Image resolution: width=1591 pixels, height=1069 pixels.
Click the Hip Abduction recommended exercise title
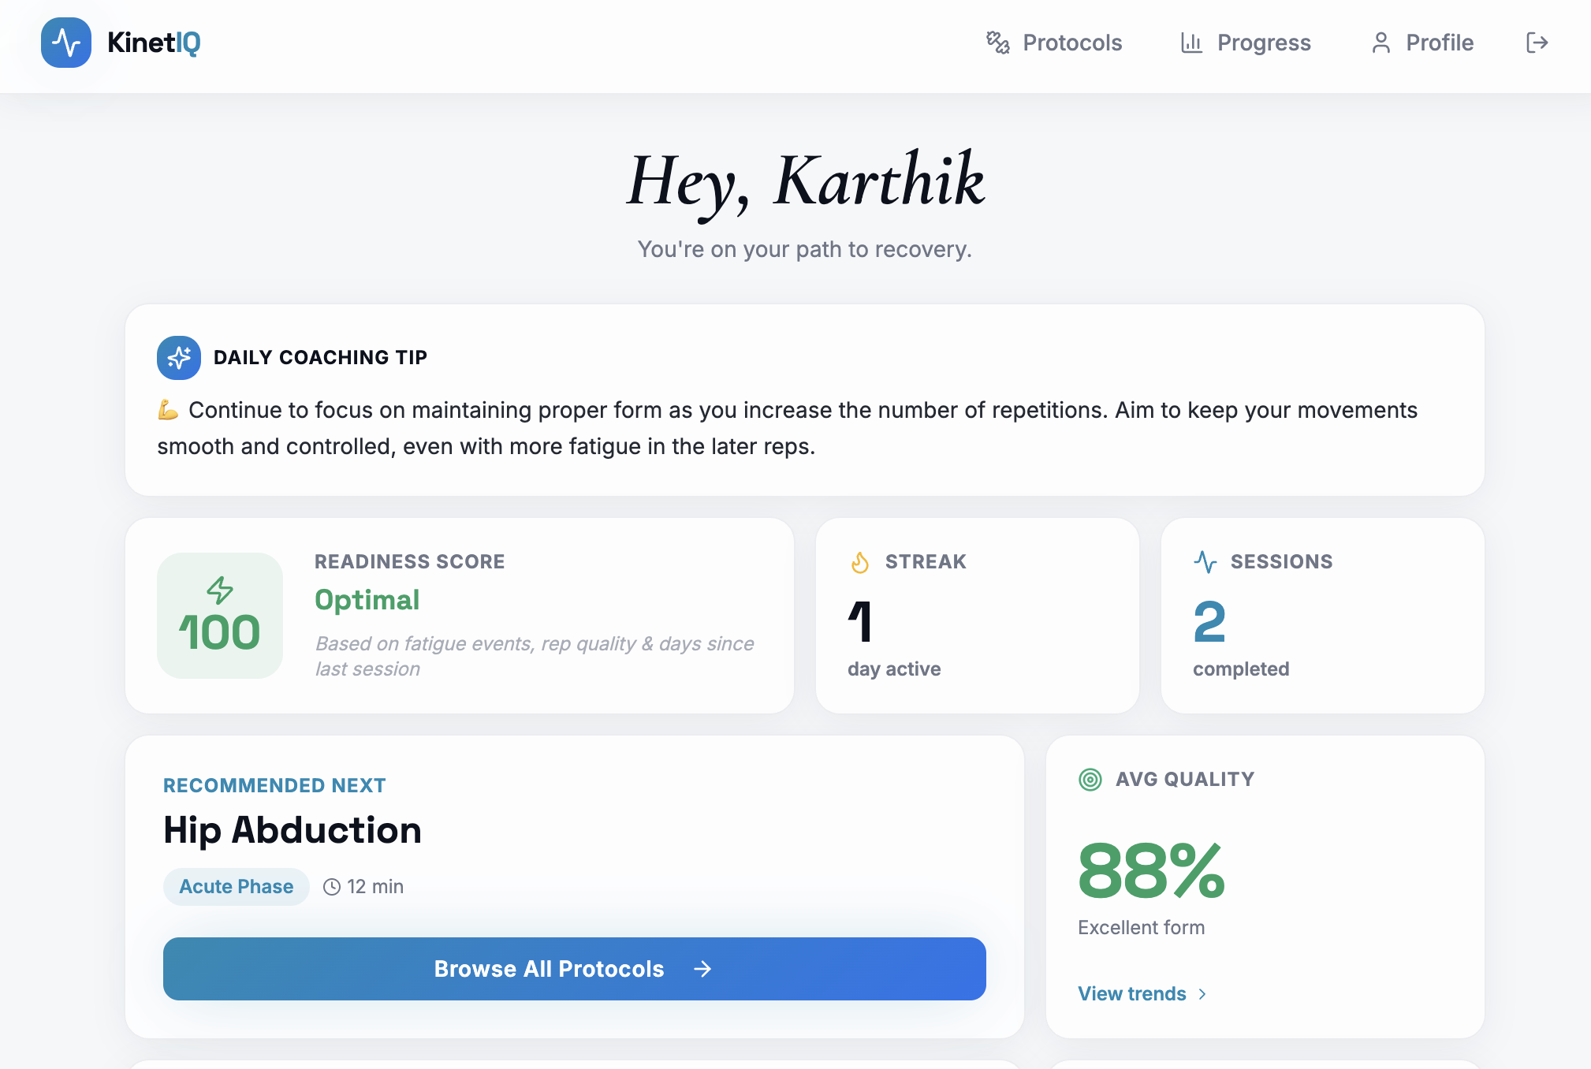click(292, 830)
